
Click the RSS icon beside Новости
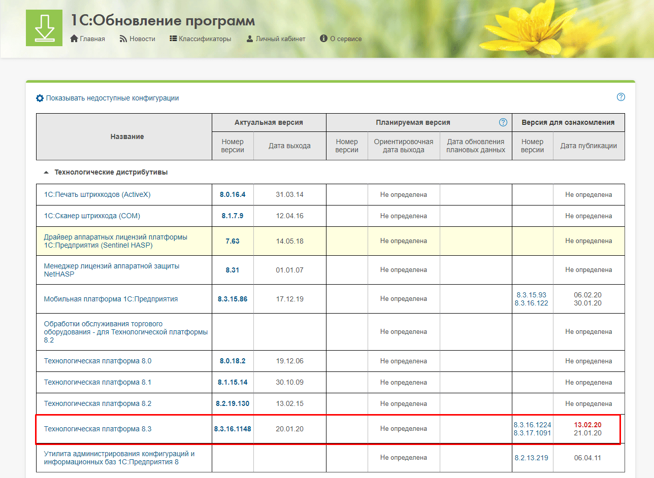pyautogui.click(x=123, y=39)
